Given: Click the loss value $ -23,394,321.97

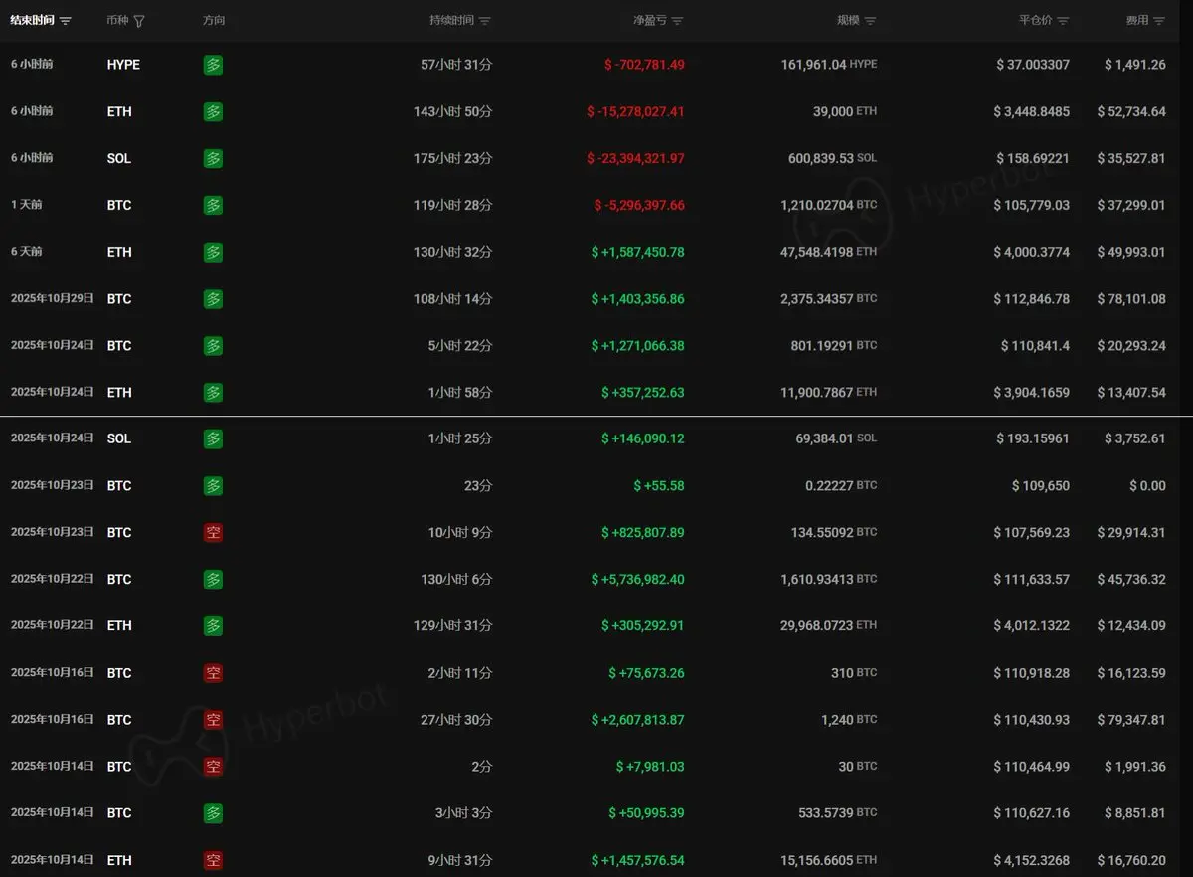Looking at the screenshot, I should pyautogui.click(x=635, y=158).
